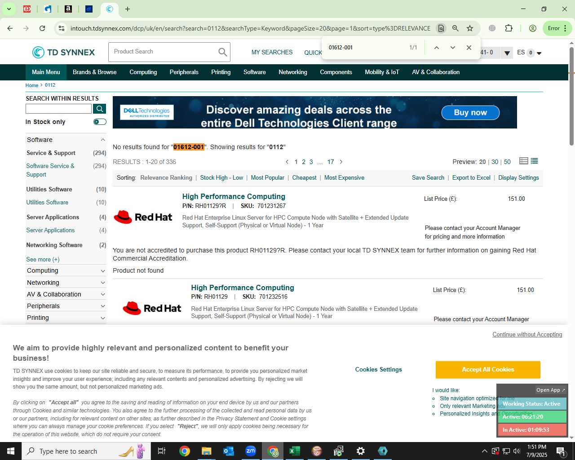
Task: Open the Main Menu tab
Action: 46,72
